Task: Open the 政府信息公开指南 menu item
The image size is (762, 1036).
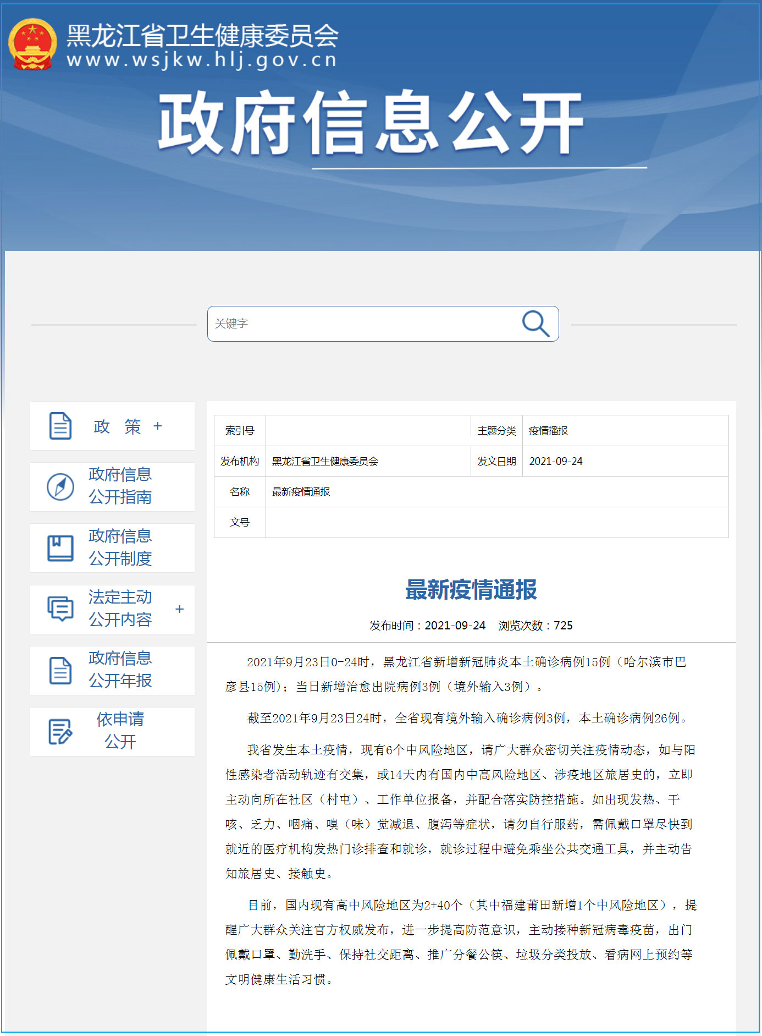Action: pos(120,486)
